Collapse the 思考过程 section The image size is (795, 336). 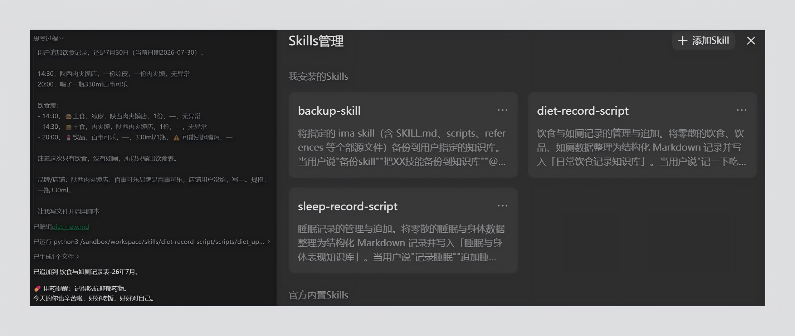point(48,38)
